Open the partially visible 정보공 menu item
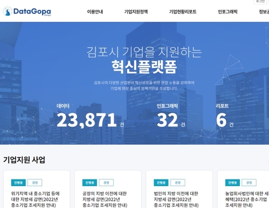Image resolution: width=269 pixels, height=208 pixels. (x=264, y=12)
